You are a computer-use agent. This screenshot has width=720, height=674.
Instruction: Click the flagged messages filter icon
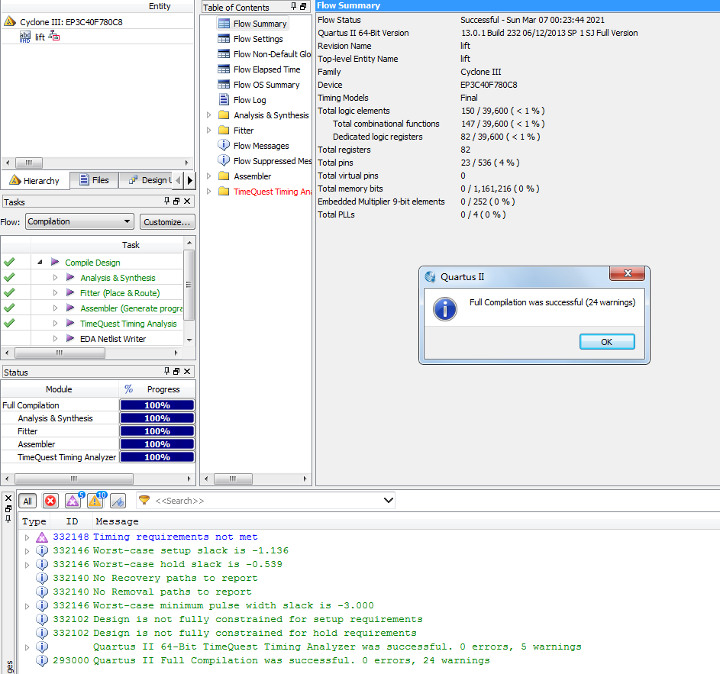click(118, 501)
